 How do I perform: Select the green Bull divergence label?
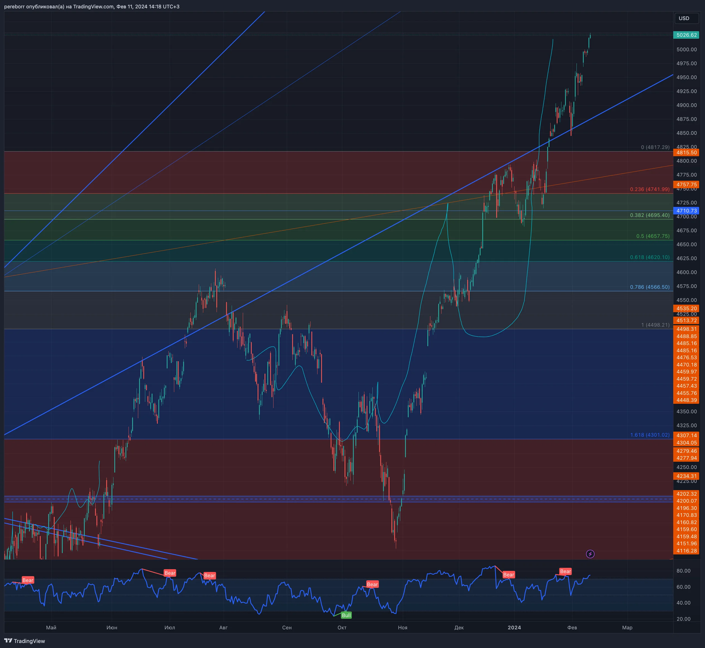click(346, 615)
